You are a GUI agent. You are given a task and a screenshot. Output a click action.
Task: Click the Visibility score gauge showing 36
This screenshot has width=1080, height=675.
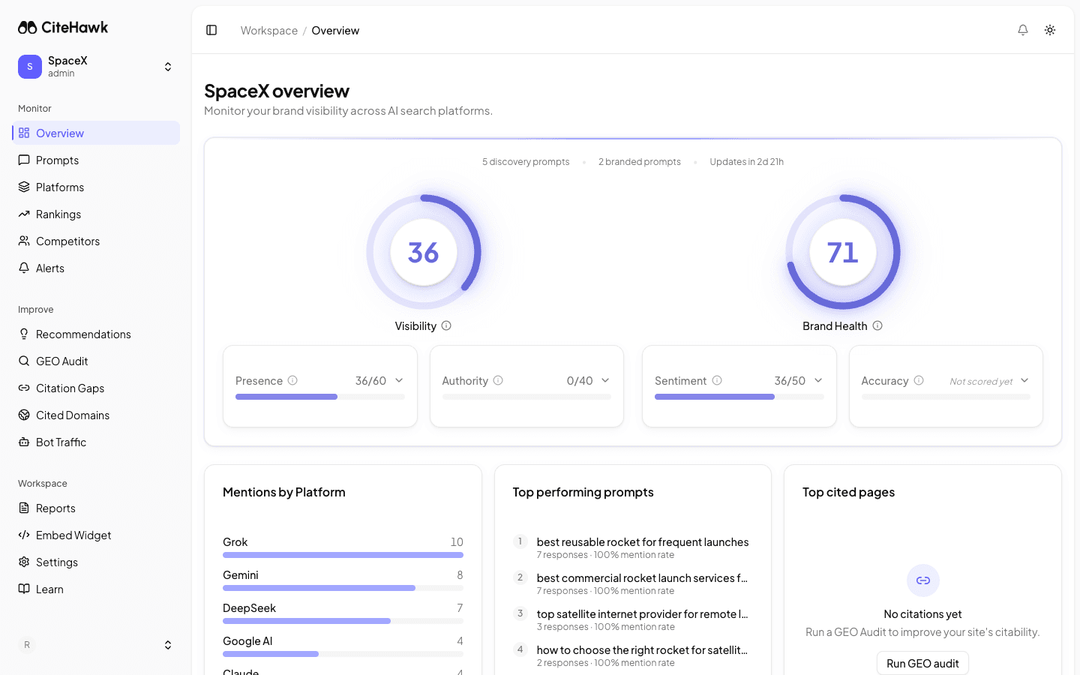[x=424, y=252]
